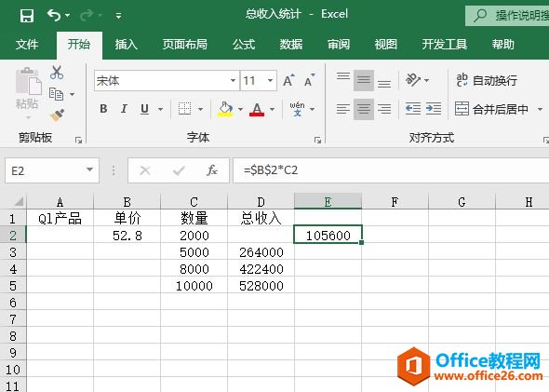Switch to the 插入 (Insert) tab

point(127,45)
